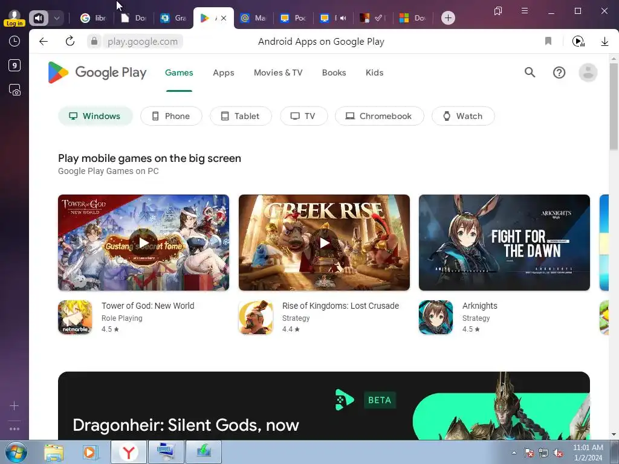The height and width of the screenshot is (464, 619).
Task: Switch to the Mail tab
Action: coord(253,18)
